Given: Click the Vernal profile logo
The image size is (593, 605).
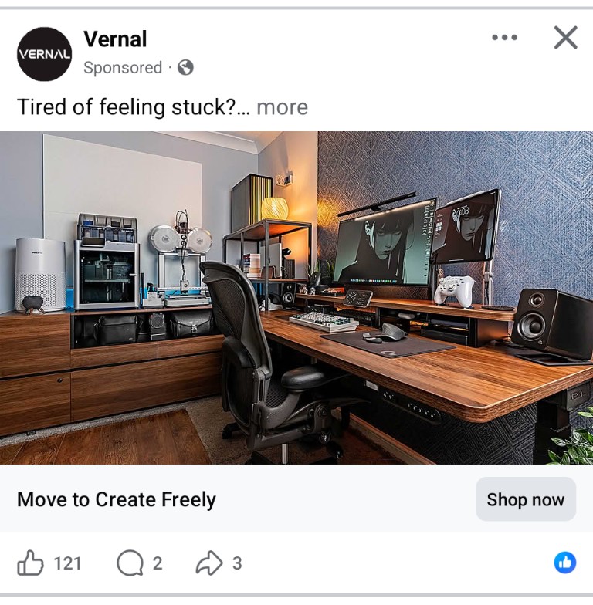Looking at the screenshot, I should point(45,54).
